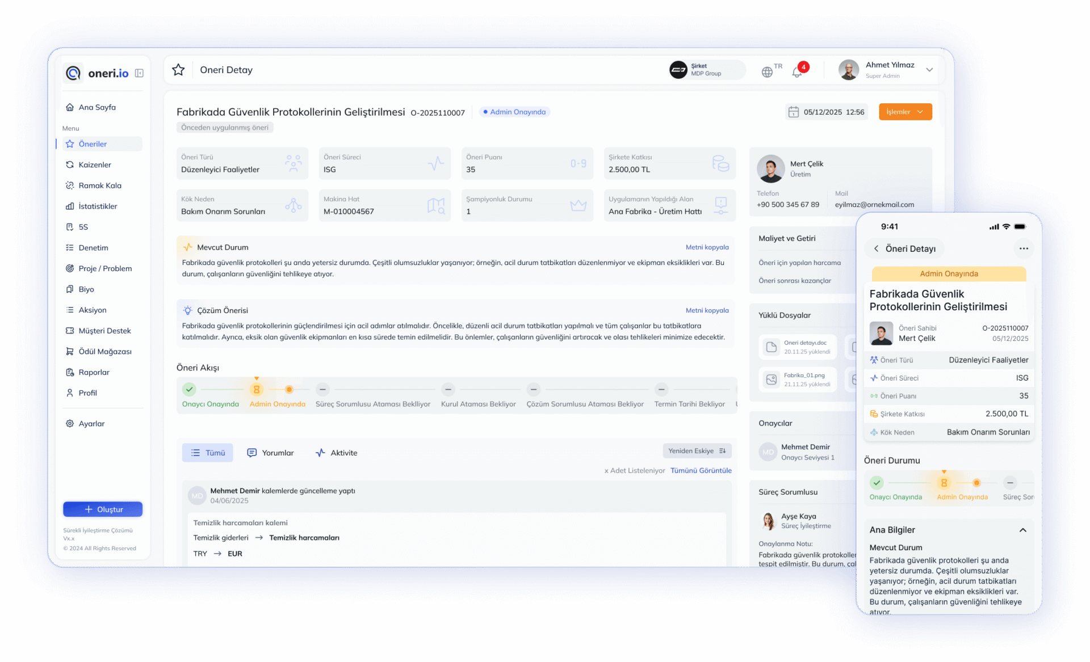Select the Onaycı Onayında green check step
Image resolution: width=1090 pixels, height=662 pixels.
190,390
